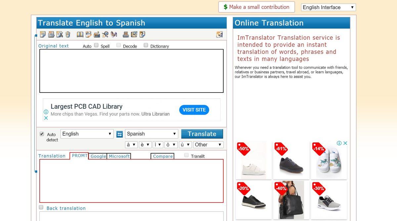This screenshot has height=221, width=397.
Task: Click the printer icon in toolbar
Action: [126, 34]
